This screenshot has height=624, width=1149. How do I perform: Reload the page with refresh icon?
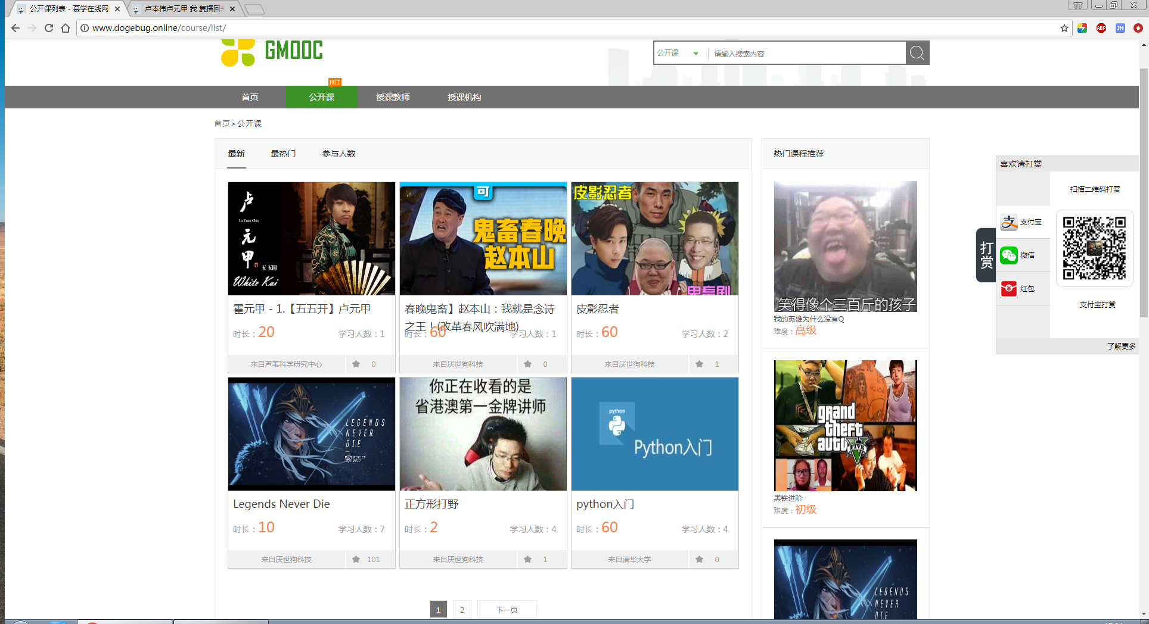click(49, 28)
